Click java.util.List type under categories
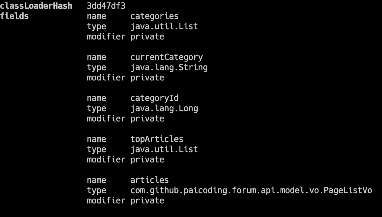The image size is (382, 217). click(164, 27)
